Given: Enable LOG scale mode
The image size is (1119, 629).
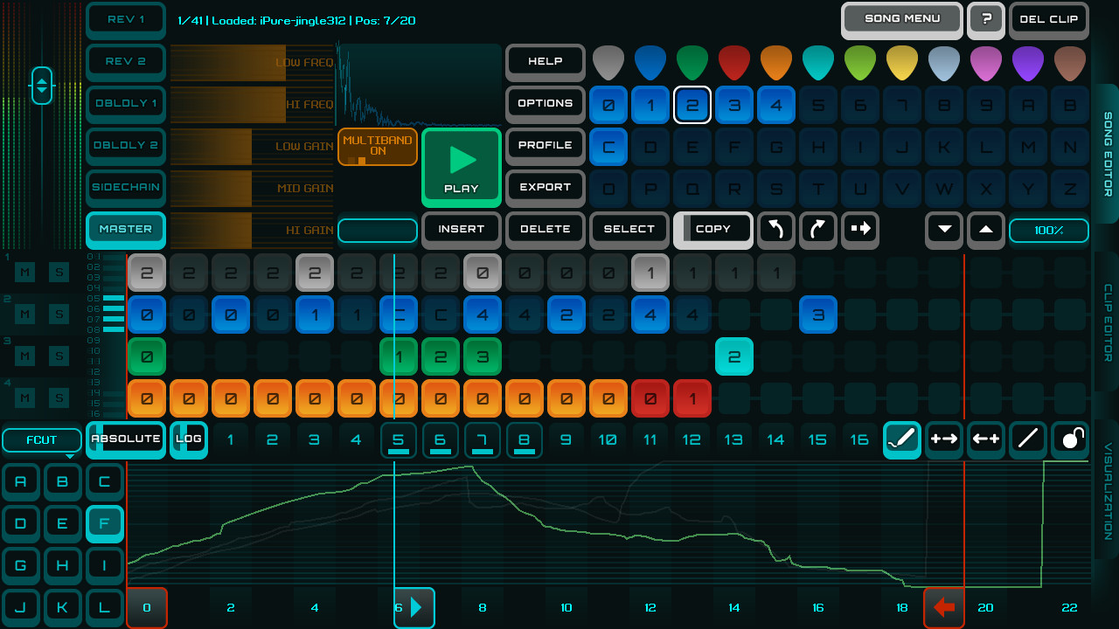Looking at the screenshot, I should point(189,440).
